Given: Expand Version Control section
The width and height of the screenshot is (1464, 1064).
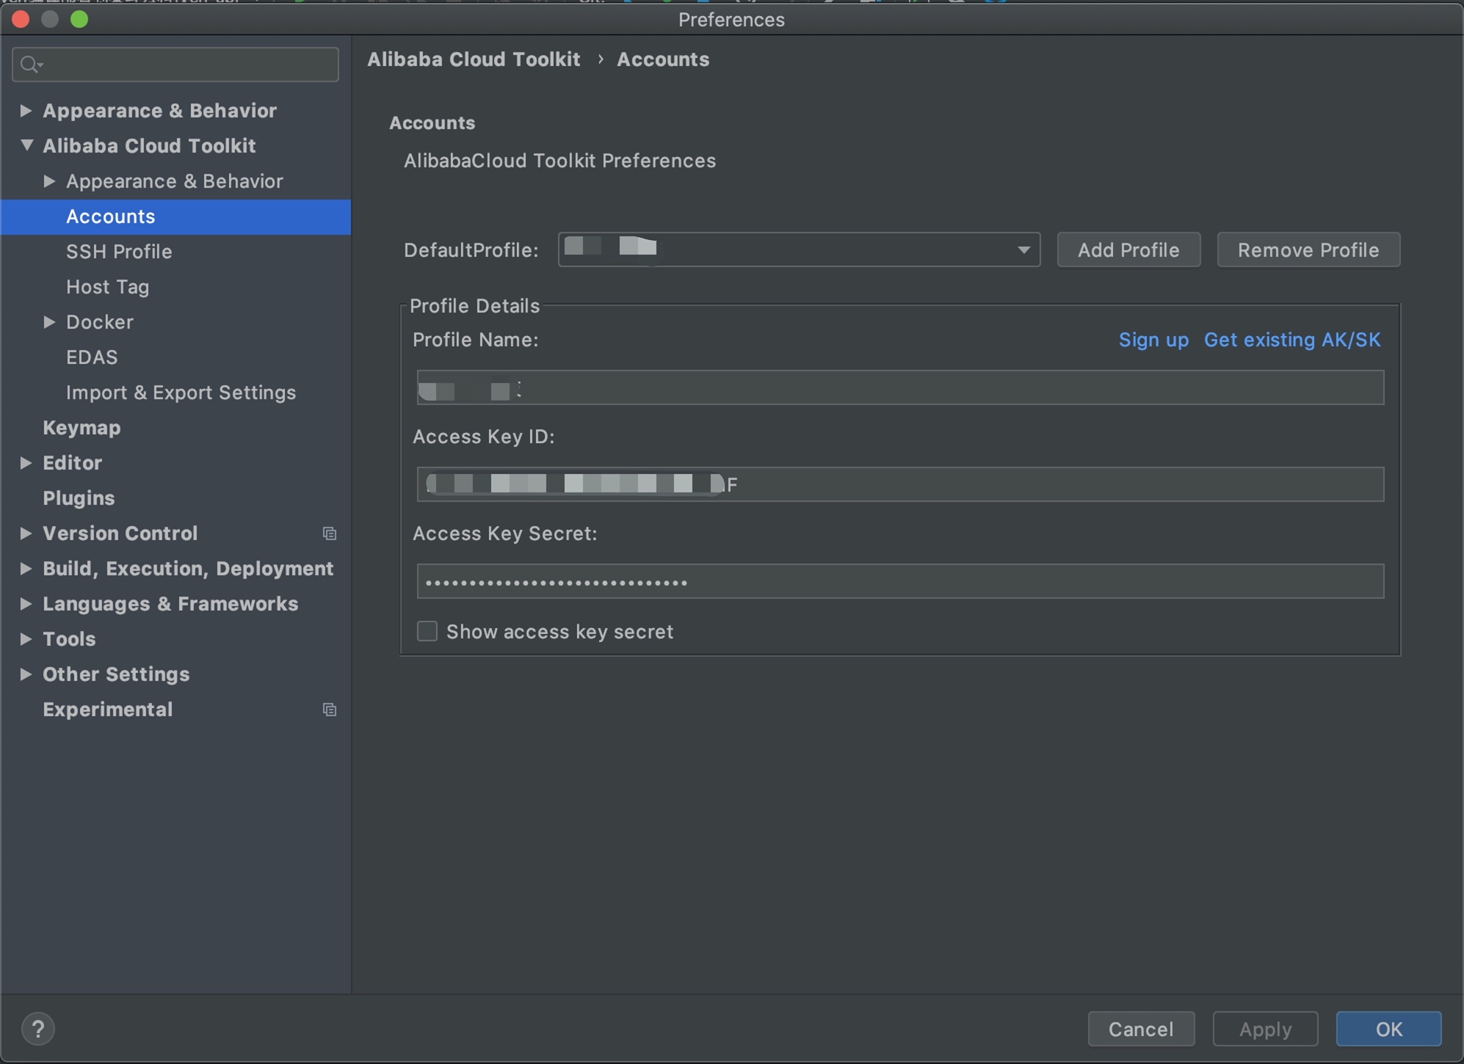Looking at the screenshot, I should pos(25,533).
